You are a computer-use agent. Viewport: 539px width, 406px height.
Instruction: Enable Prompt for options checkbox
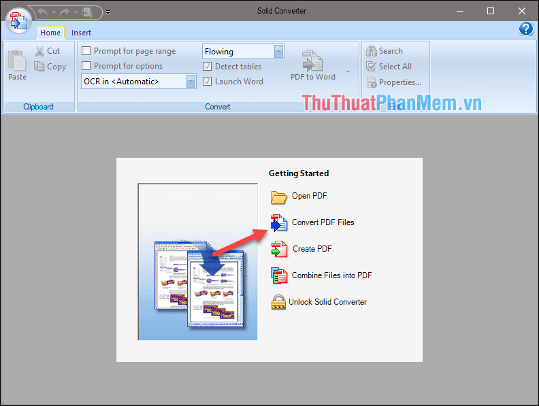(86, 65)
